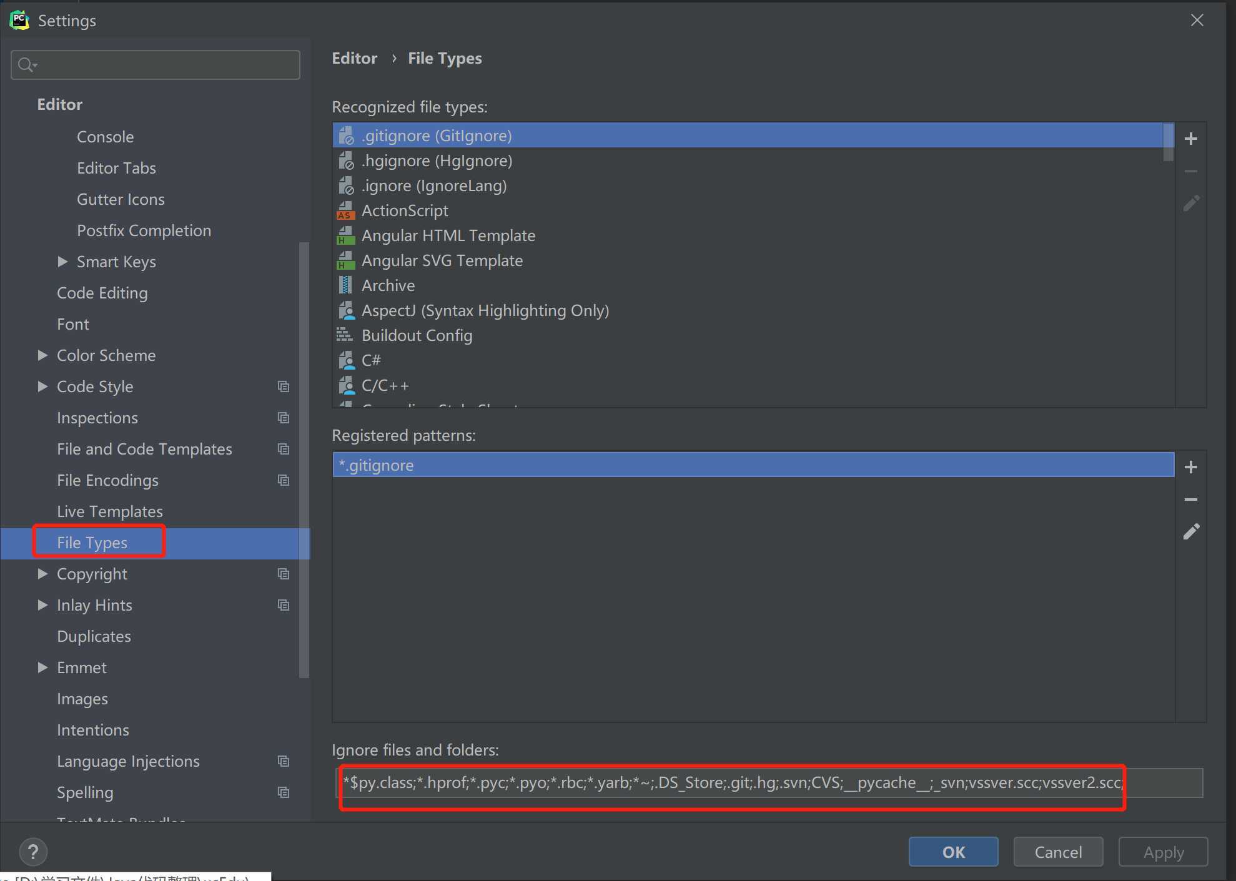Open Duplicates settings
This screenshot has height=881, width=1236.
click(94, 636)
